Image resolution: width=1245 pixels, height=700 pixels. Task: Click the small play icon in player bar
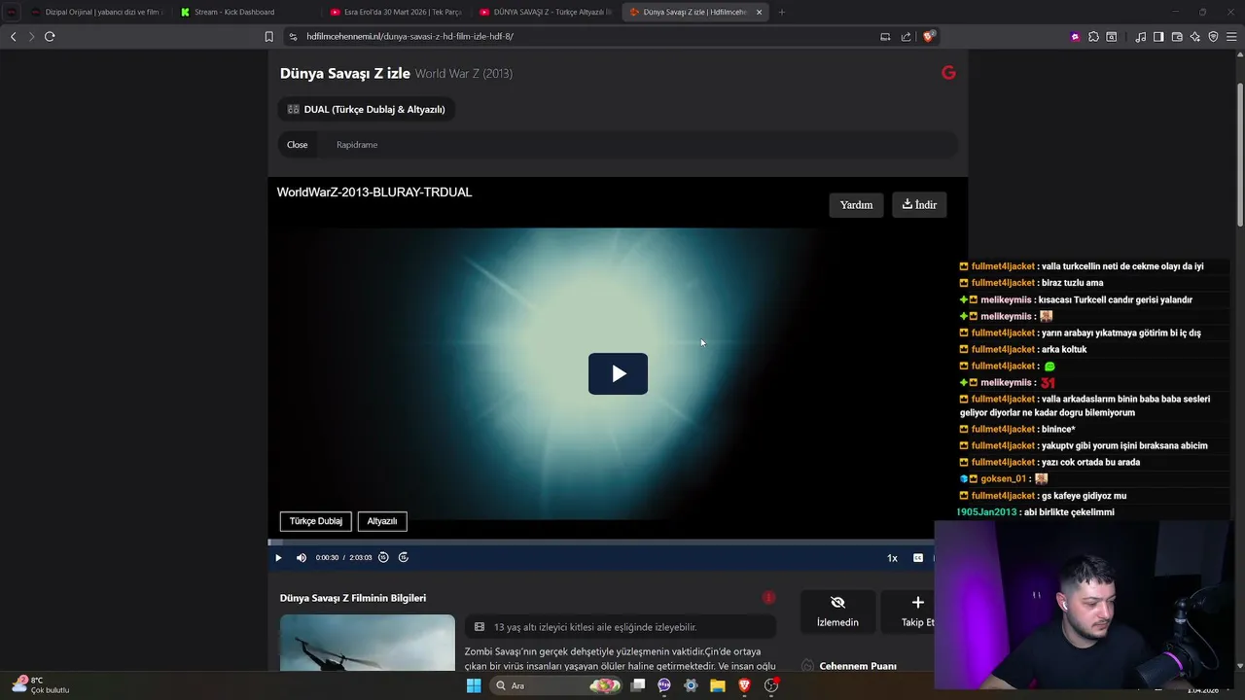click(x=278, y=558)
